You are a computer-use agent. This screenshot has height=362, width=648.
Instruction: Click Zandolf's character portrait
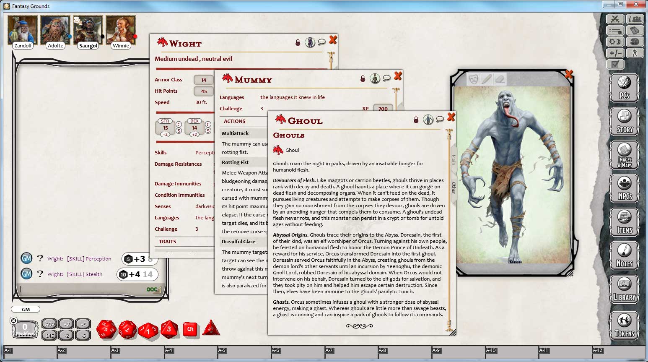(22, 29)
